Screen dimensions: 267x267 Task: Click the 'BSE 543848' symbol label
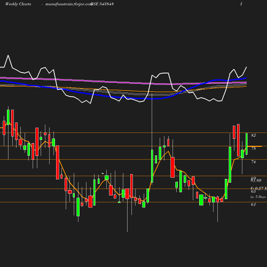(103, 4)
